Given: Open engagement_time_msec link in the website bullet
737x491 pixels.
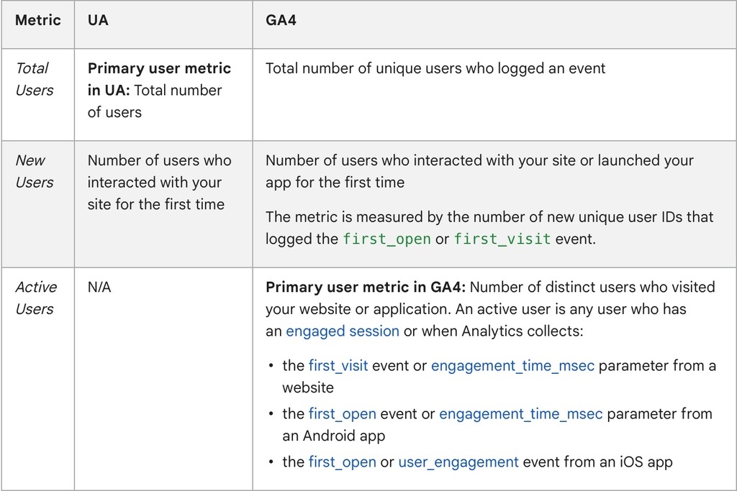Looking at the screenshot, I should (512, 366).
